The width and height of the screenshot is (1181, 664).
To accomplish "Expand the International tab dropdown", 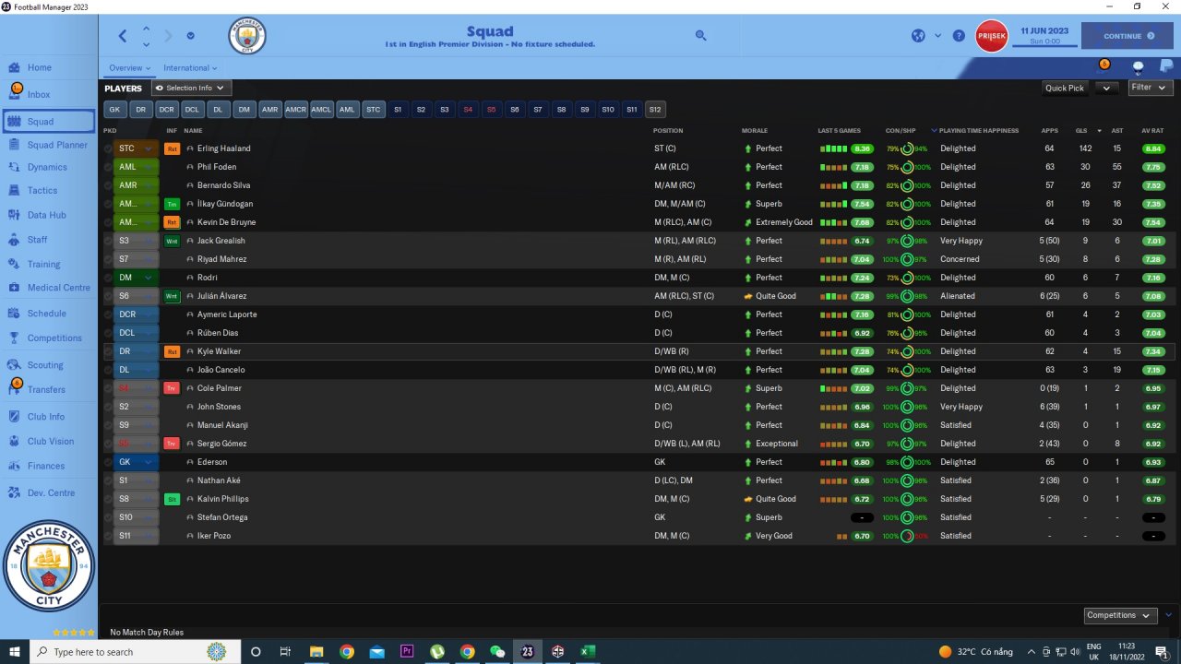I will (x=190, y=68).
